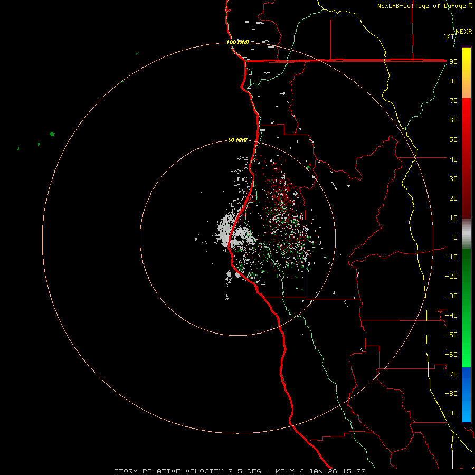Screen dimensions: 475x475
Task: Click the positive 40 scale value
Action: tap(453, 159)
